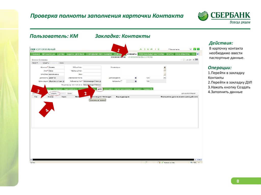Click the right arrow of horizontal scrollbar

[195, 160]
